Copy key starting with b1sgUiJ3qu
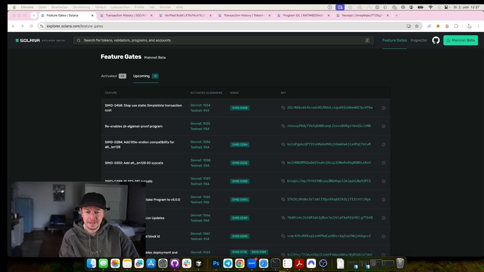Image resolution: width=484 pixels, height=272 pixels. 283,181
